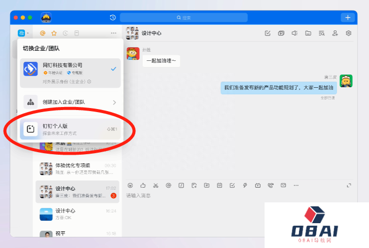The width and height of the screenshot is (369, 248).
Task: Show starred conversations via star icon
Action: point(54,33)
